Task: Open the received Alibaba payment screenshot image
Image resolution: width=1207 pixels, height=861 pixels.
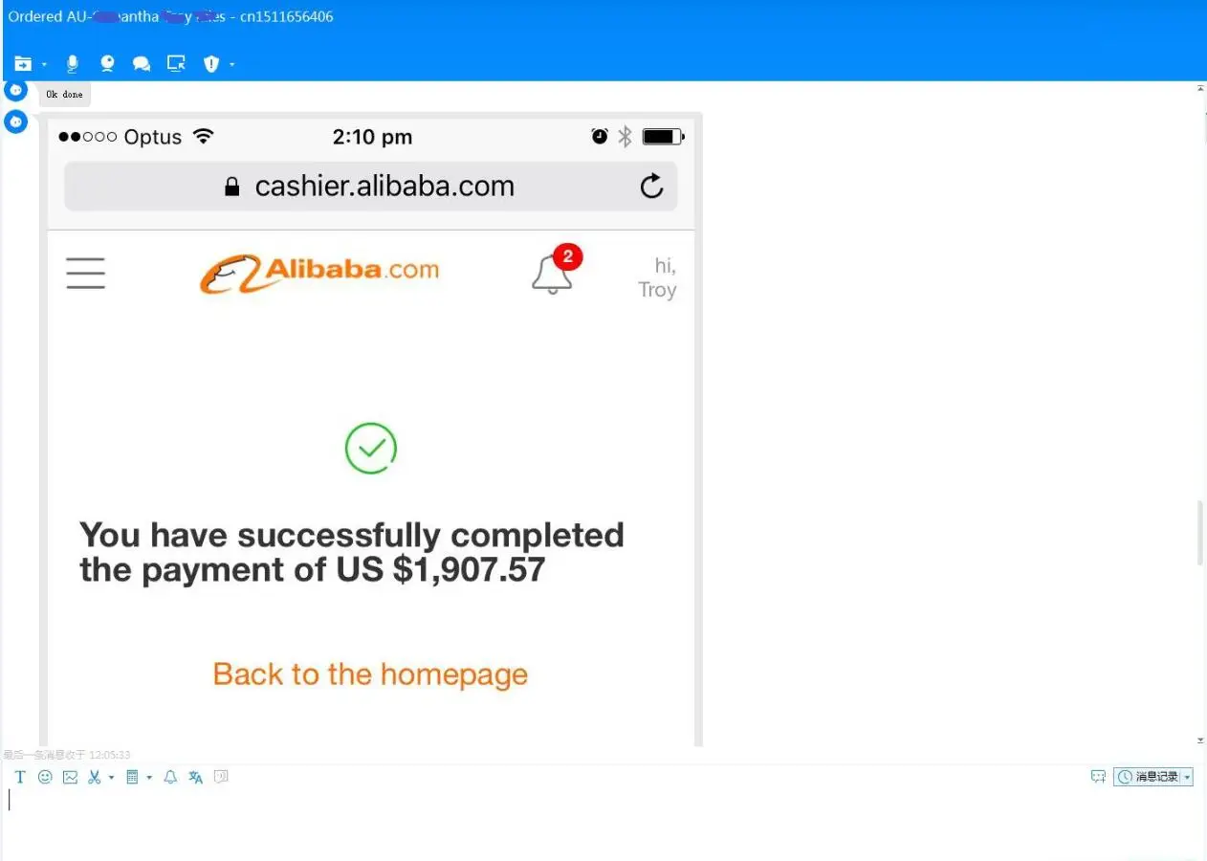Action: [x=371, y=430]
